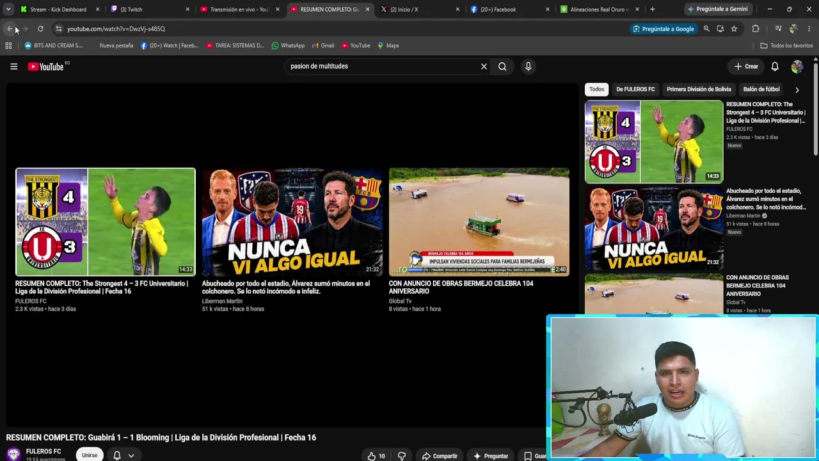Screen dimensions: 819x461
Task: Open the apps grid in bookmarks bar
Action: coord(8,45)
